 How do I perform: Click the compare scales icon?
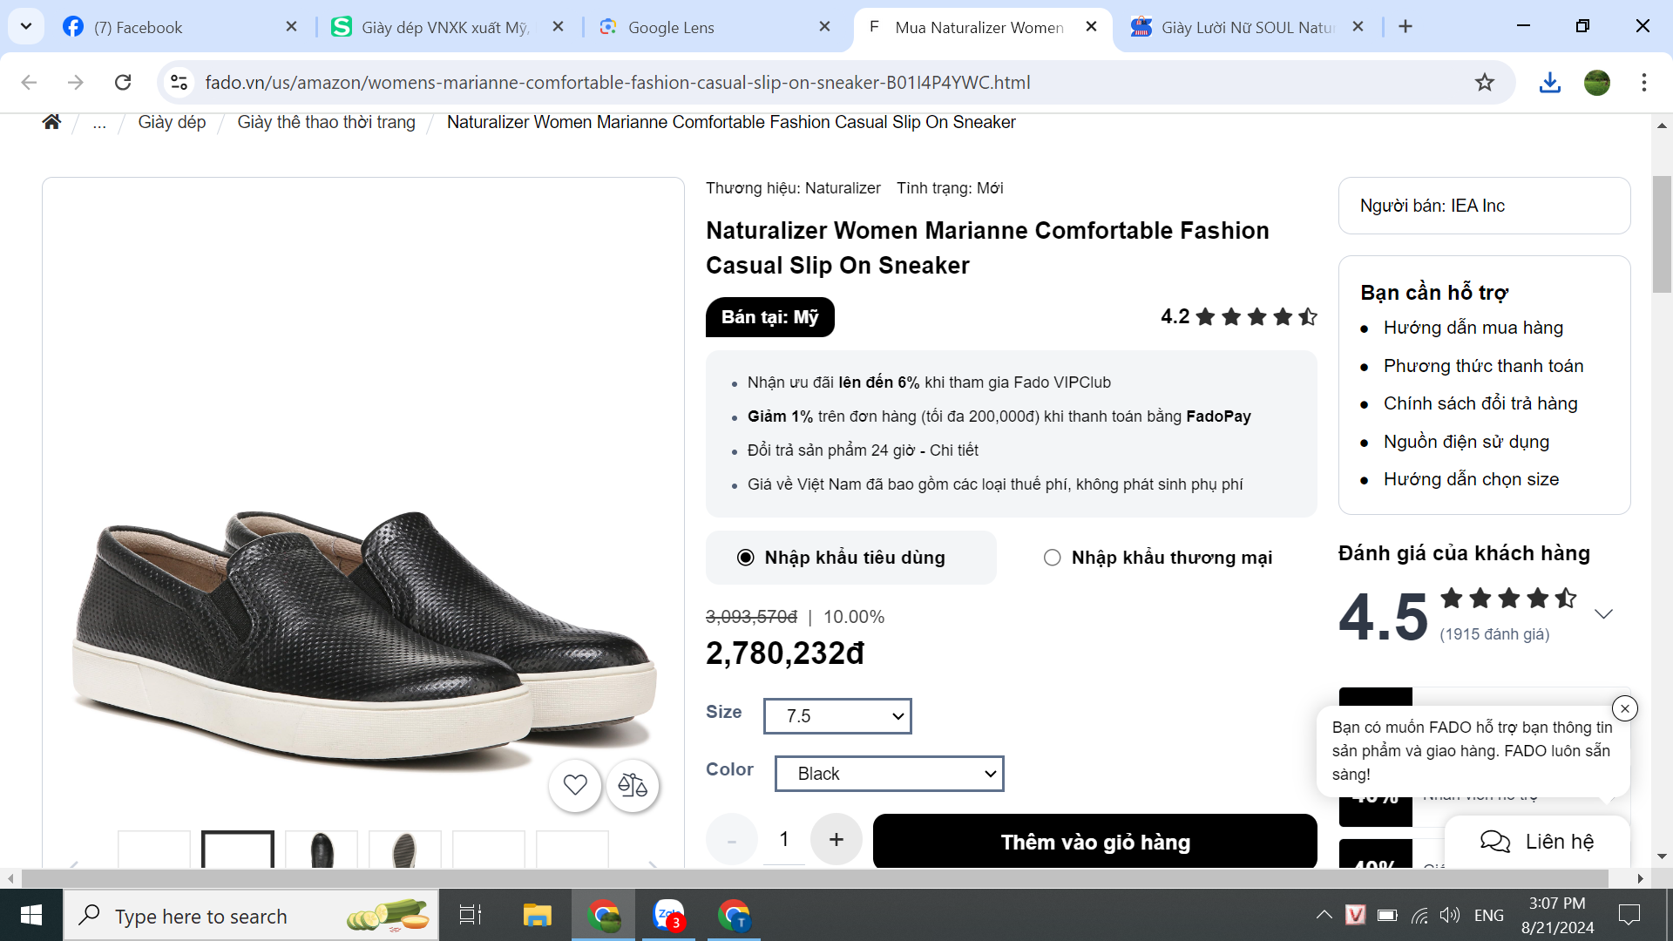(x=633, y=785)
